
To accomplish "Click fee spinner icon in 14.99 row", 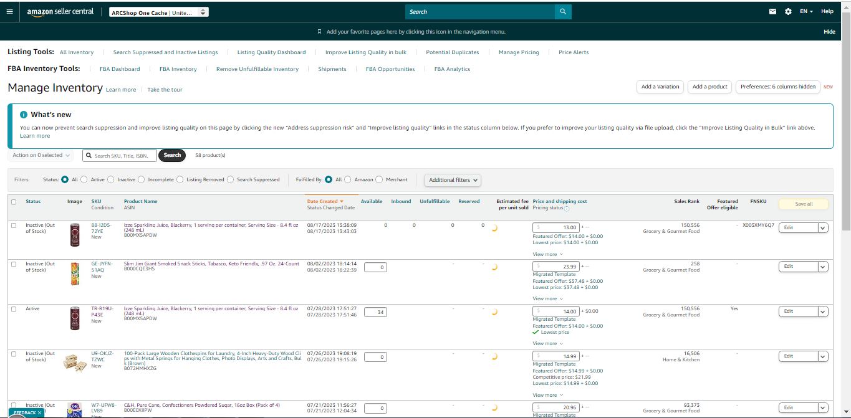I will tap(495, 357).
